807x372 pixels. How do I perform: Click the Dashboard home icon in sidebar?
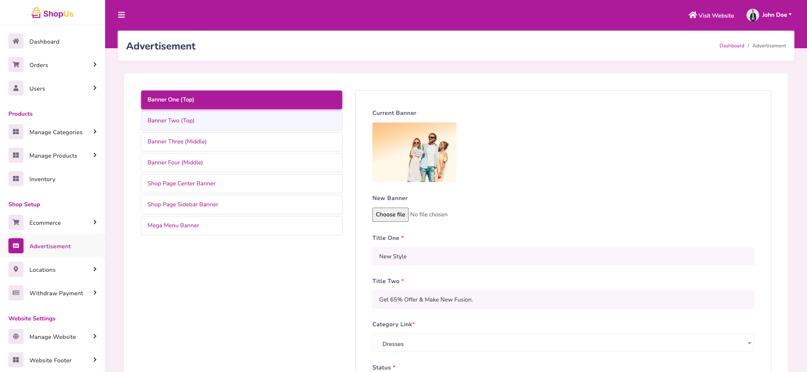(x=16, y=41)
